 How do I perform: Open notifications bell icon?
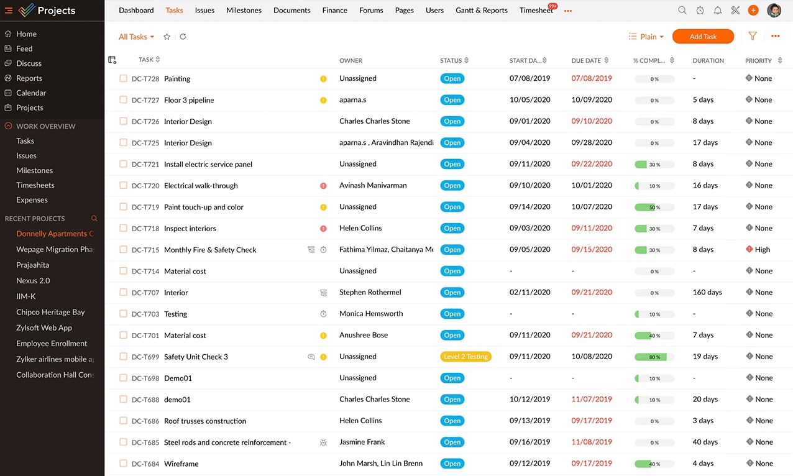click(718, 11)
